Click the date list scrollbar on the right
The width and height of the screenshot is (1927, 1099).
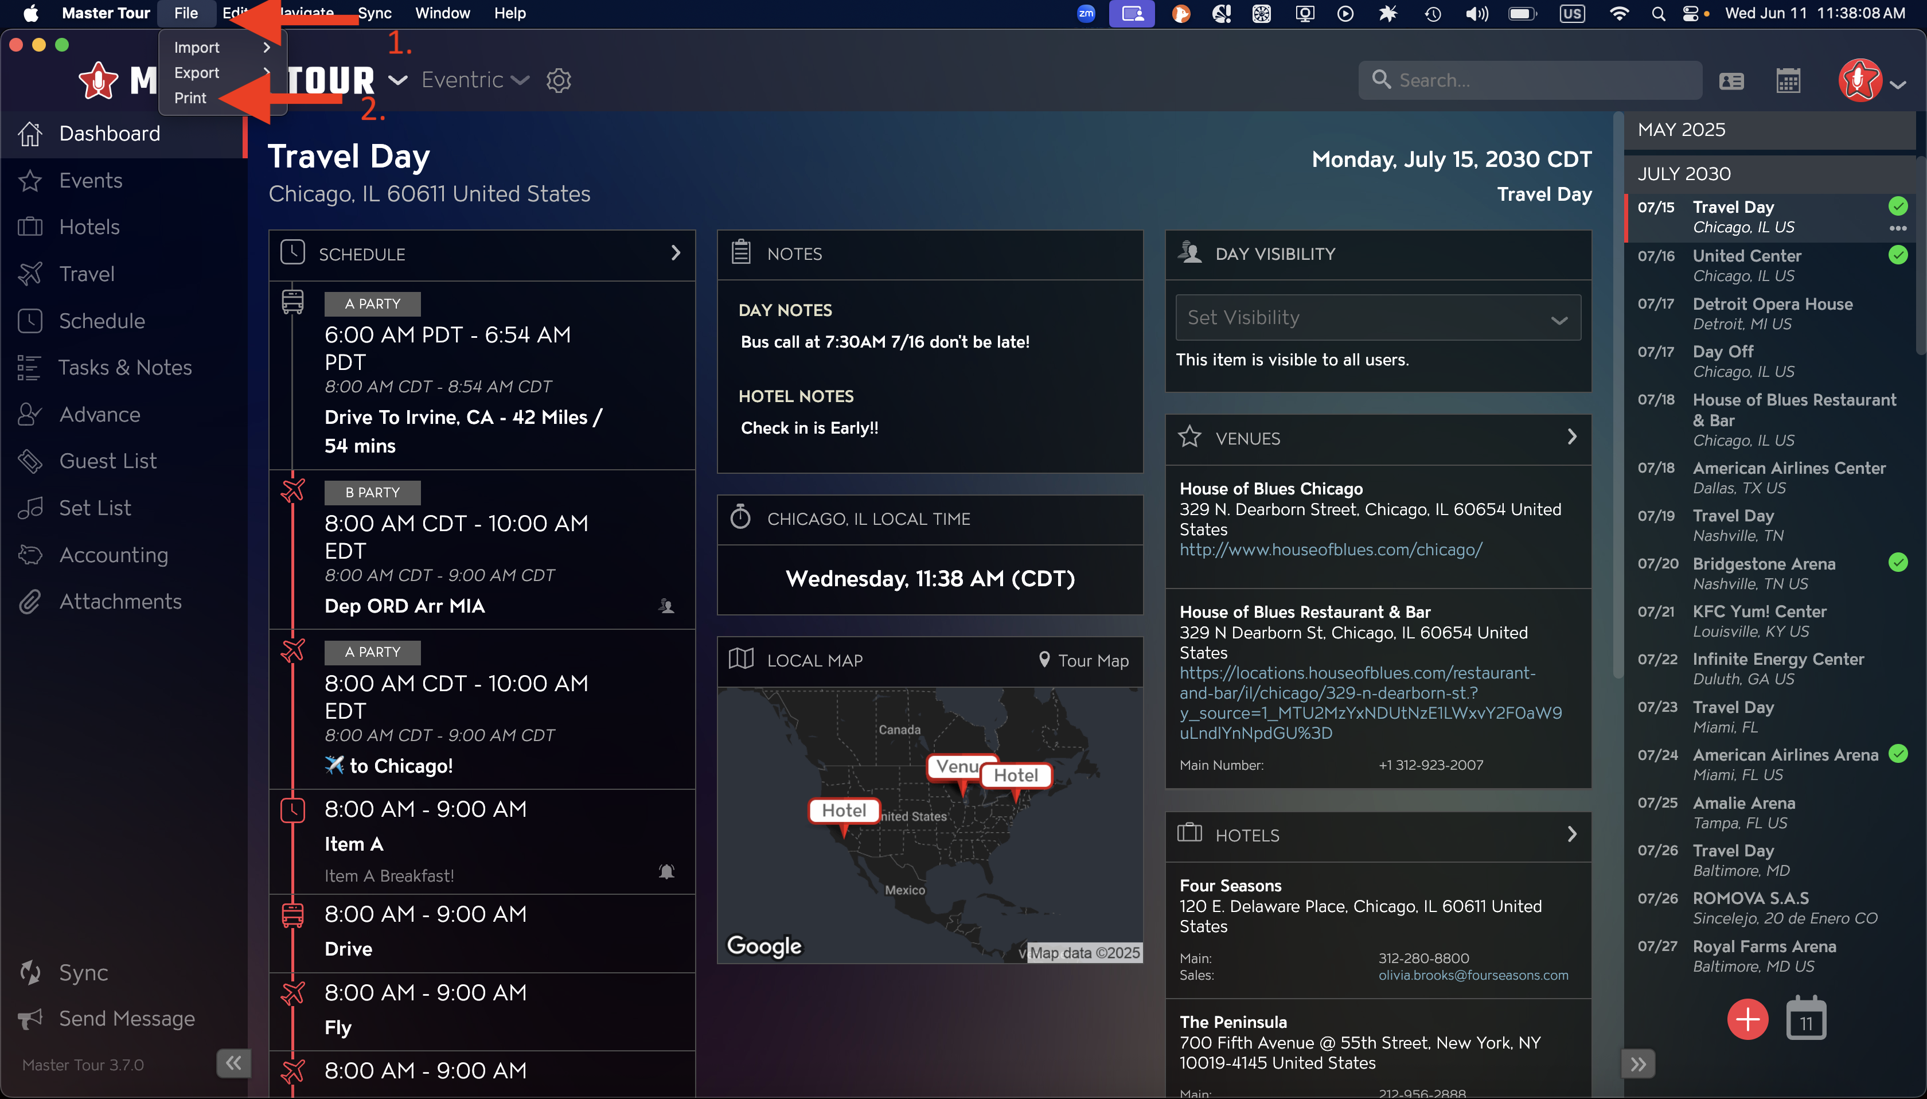click(1920, 256)
